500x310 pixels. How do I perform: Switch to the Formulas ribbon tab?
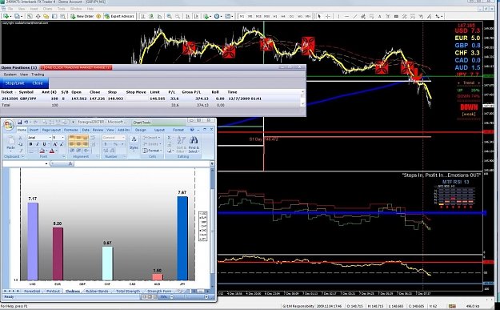(70, 130)
